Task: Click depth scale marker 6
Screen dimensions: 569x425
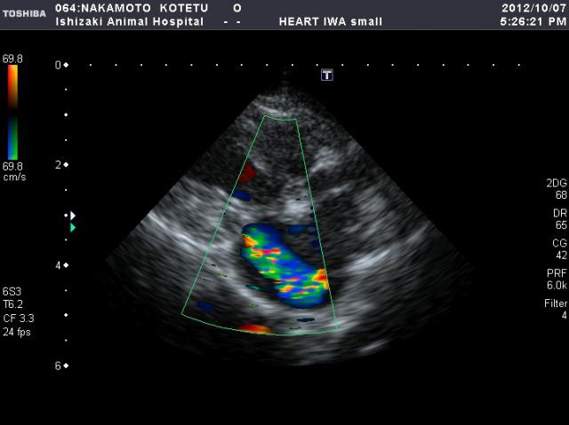Action: pos(58,366)
